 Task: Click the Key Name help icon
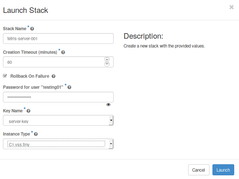28,111
